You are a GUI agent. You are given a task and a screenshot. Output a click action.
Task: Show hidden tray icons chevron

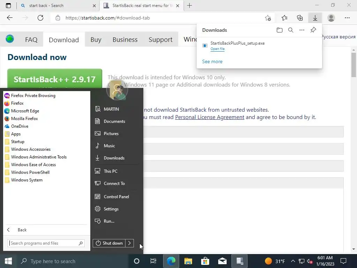point(293,261)
